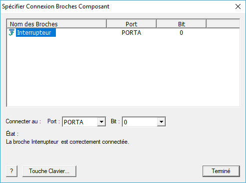
Task: Open the Port dropdown arrow
Action: 101,122
